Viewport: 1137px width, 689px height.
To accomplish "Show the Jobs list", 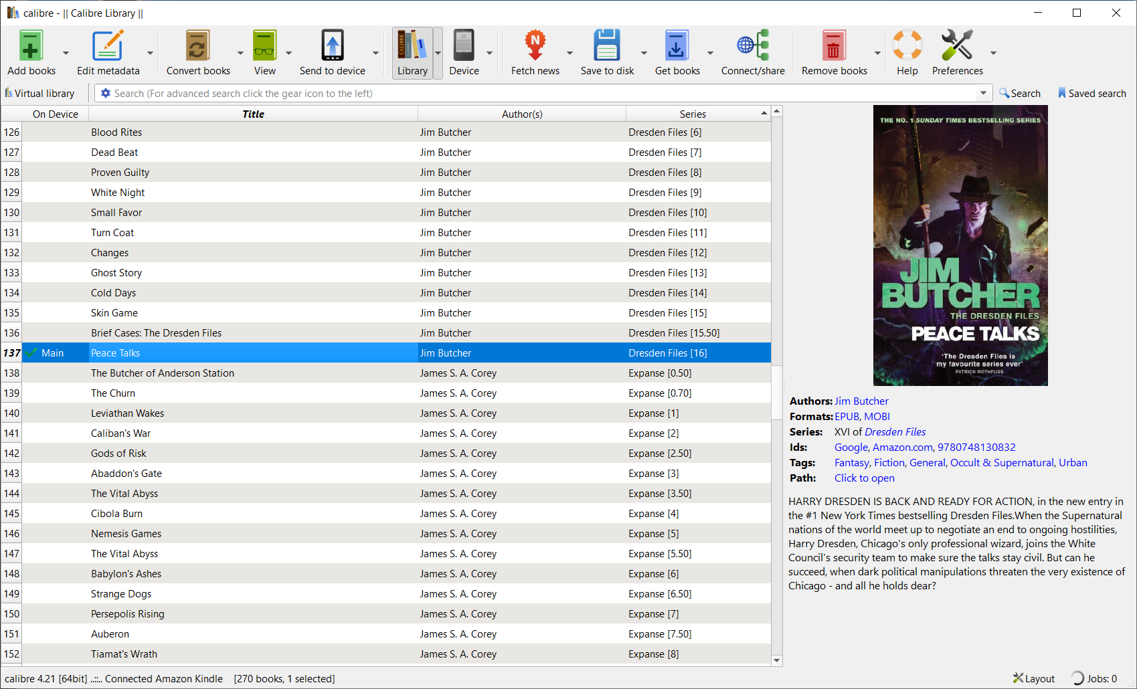I will [x=1094, y=678].
